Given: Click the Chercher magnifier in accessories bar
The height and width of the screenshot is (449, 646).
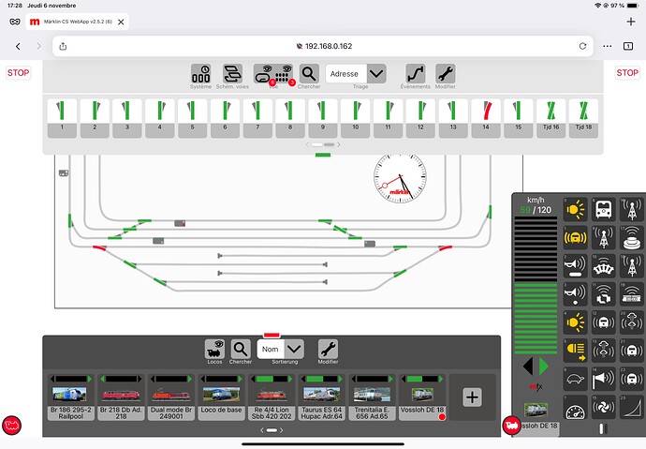Looking at the screenshot, I should click(x=309, y=75).
